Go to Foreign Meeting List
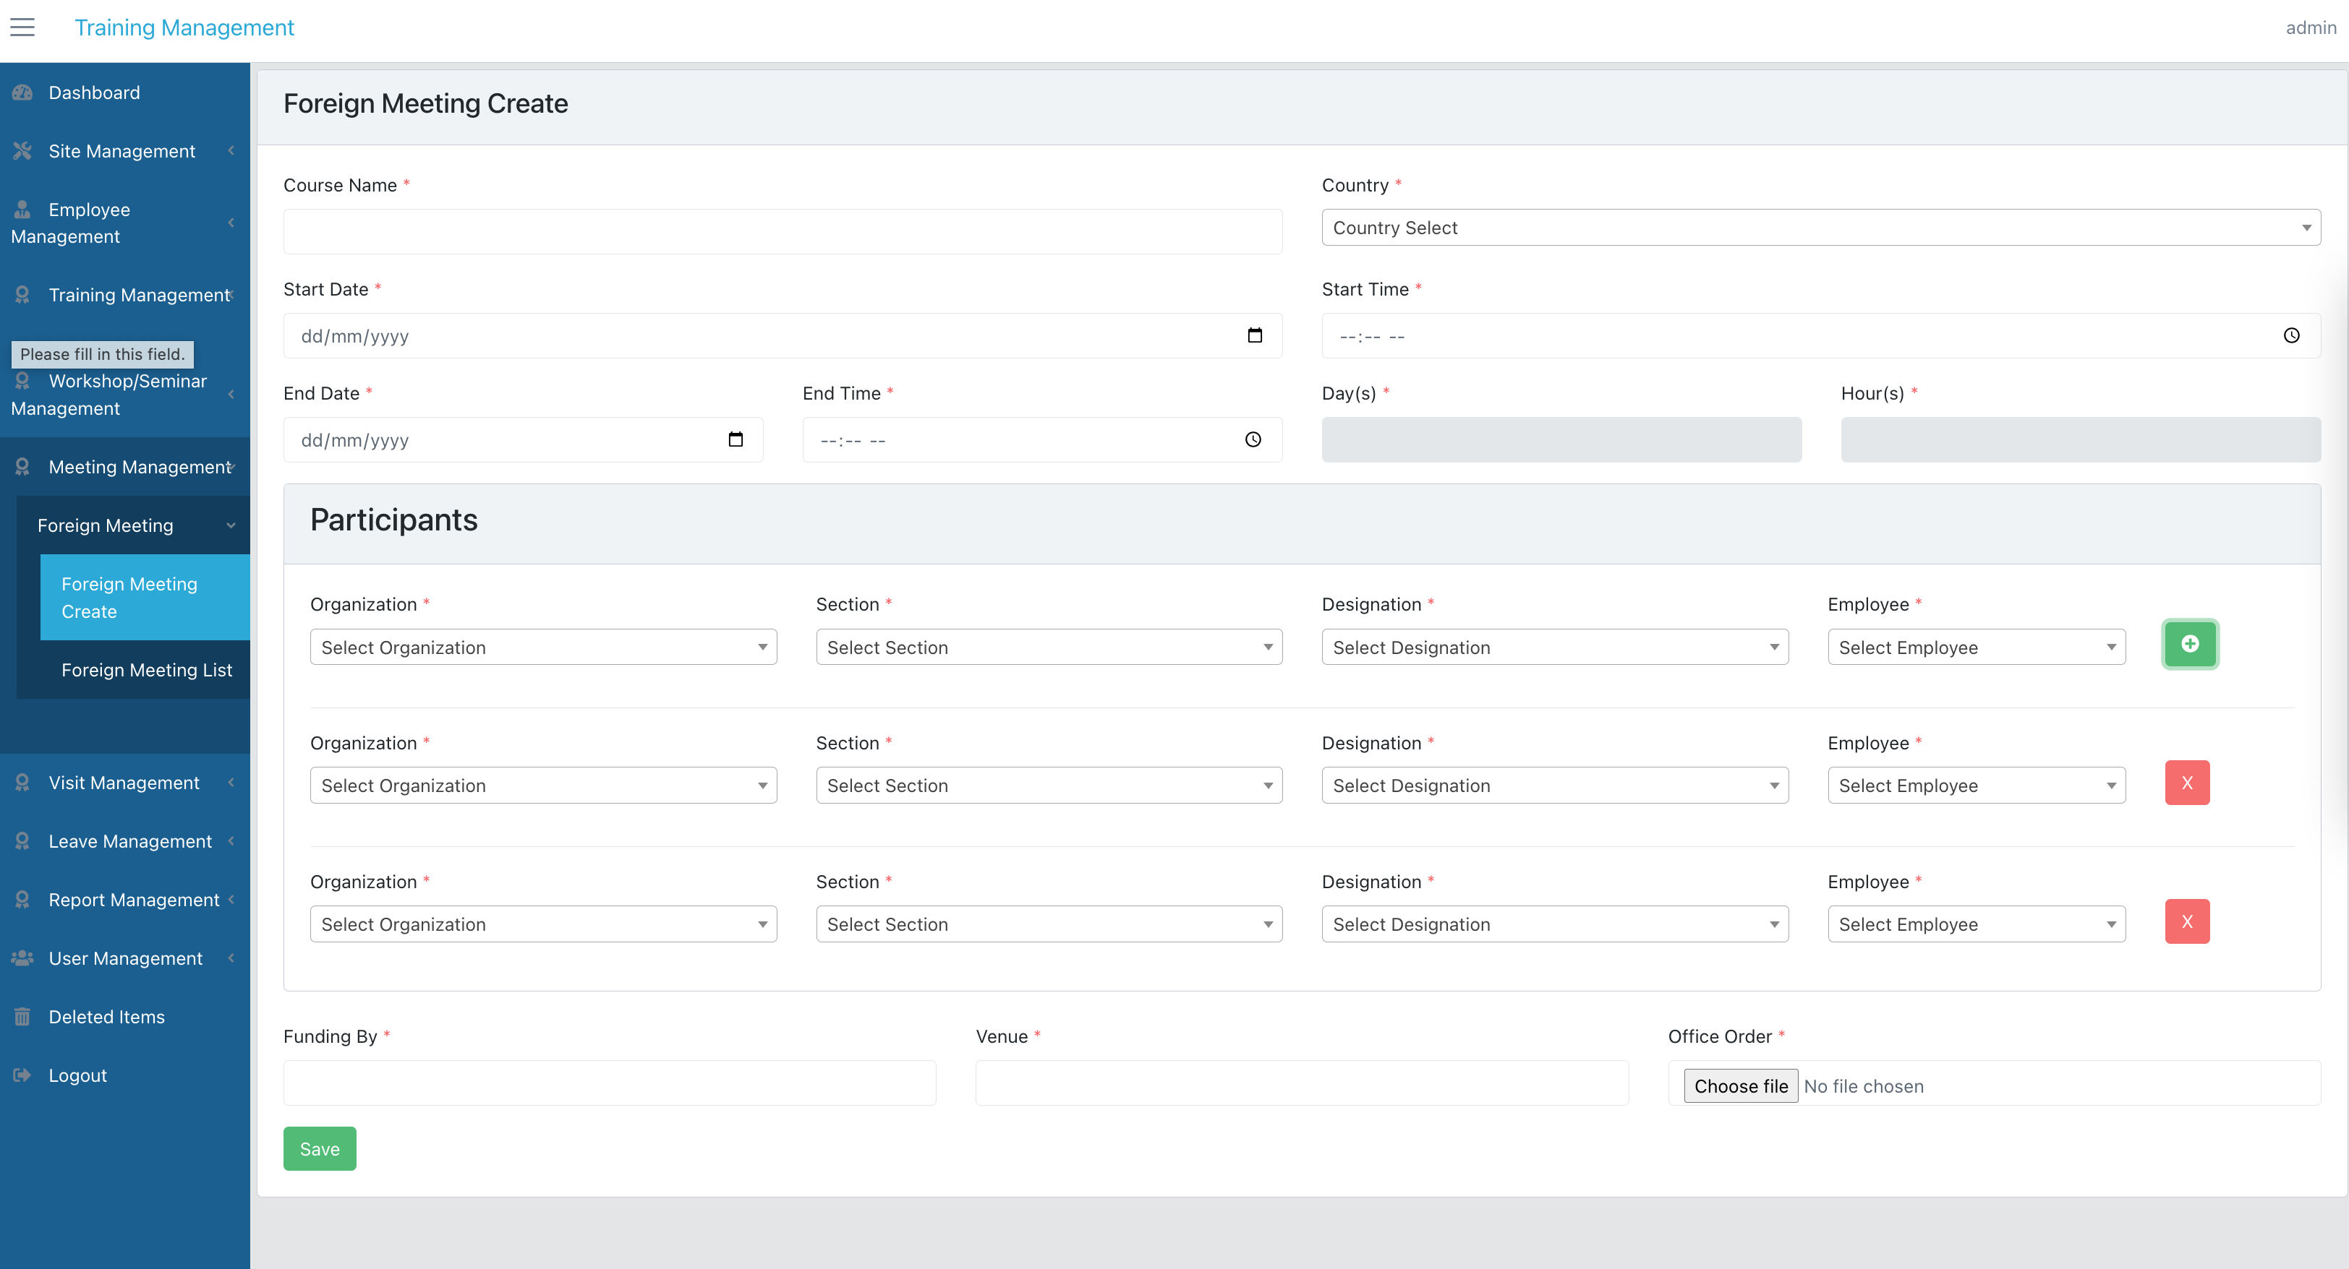 click(x=146, y=670)
